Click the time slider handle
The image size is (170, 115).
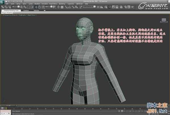[9, 105]
